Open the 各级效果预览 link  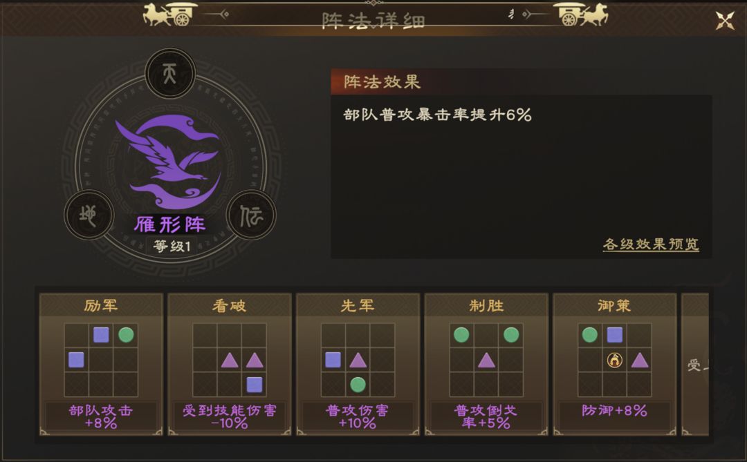(651, 244)
